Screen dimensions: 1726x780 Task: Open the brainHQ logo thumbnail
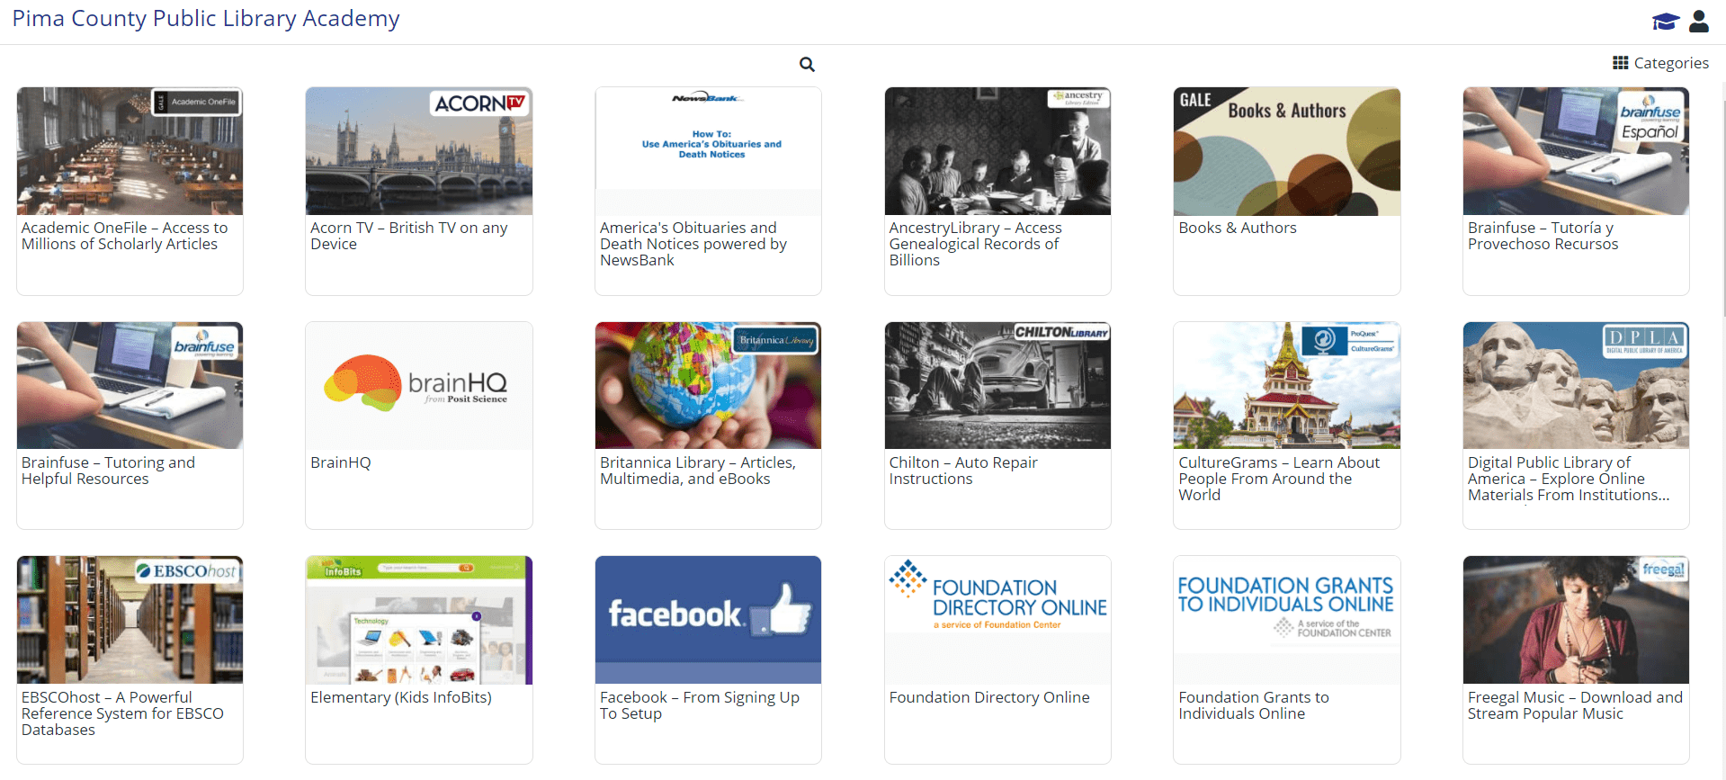tap(419, 386)
